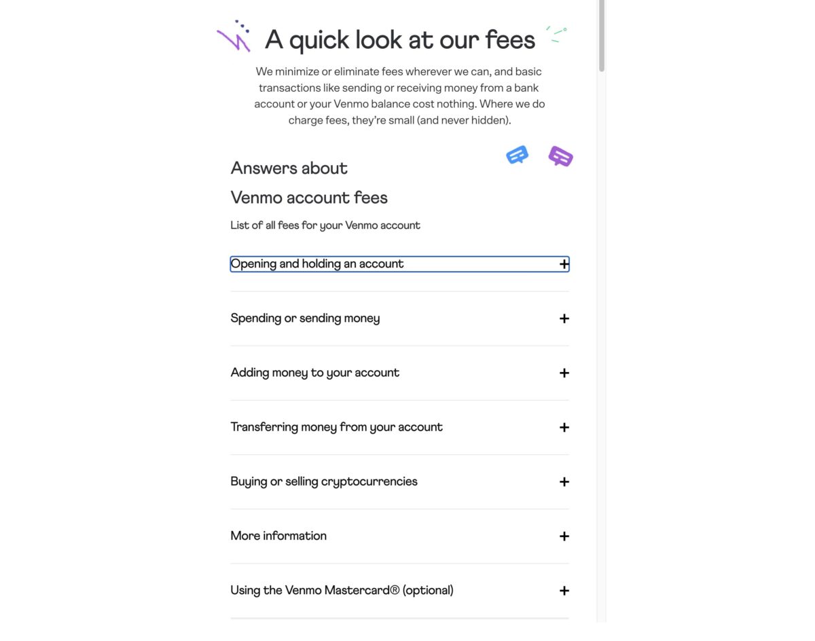
Task: Expand Using the Venmo Mastercard (optional) section
Action: [399, 591]
